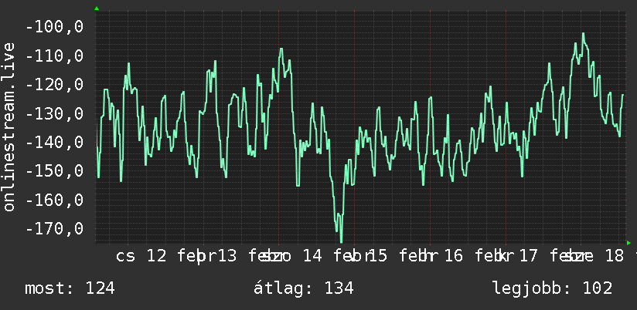Click the 'átlag: 134' average value
Viewport: 637px width, 310px height.
click(x=304, y=288)
